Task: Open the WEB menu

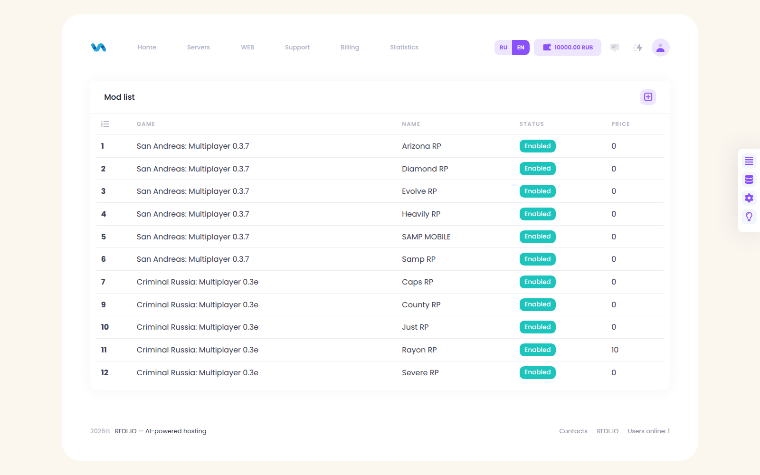Action: tap(247, 47)
